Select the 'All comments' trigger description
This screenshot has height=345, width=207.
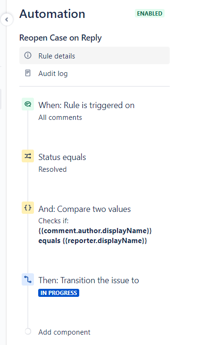tap(60, 118)
